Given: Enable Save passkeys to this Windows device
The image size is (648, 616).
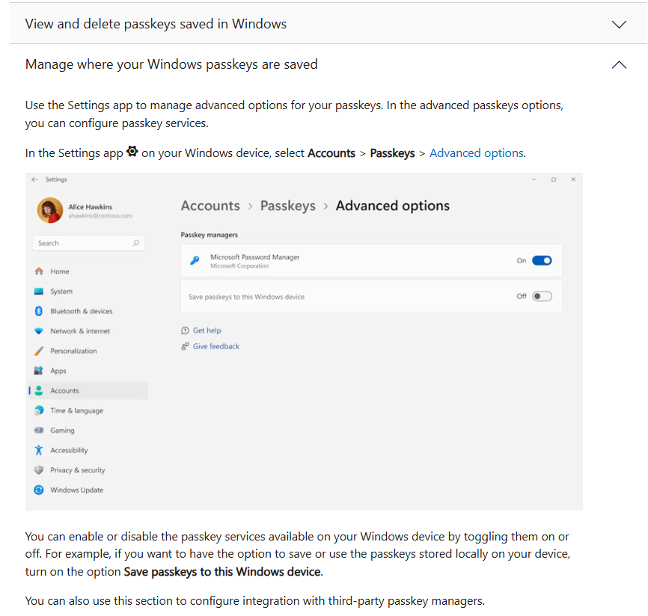Looking at the screenshot, I should (542, 296).
